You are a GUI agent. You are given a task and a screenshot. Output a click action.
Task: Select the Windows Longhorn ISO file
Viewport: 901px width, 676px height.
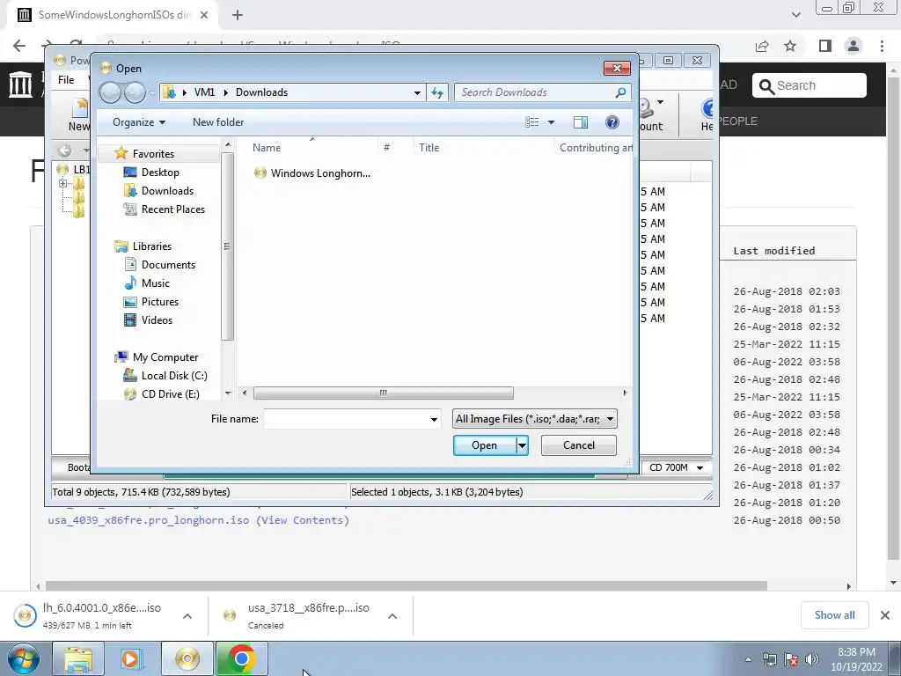[x=312, y=173]
